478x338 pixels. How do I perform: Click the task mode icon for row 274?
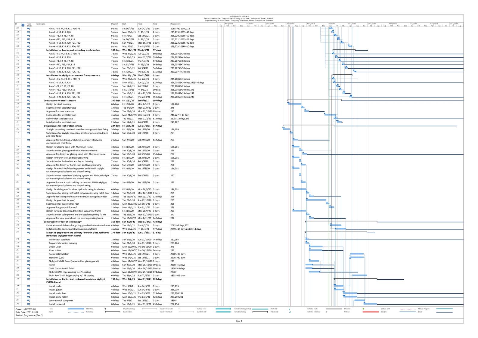29,222
